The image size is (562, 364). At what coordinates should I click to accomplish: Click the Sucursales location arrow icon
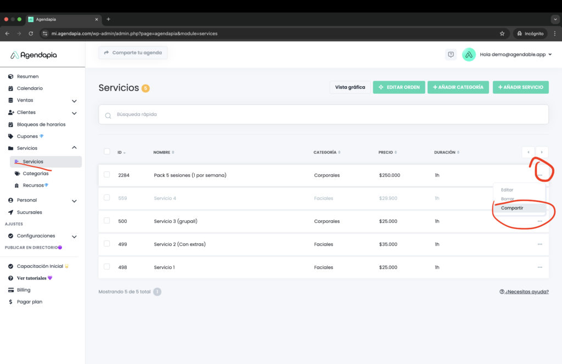[x=11, y=212]
